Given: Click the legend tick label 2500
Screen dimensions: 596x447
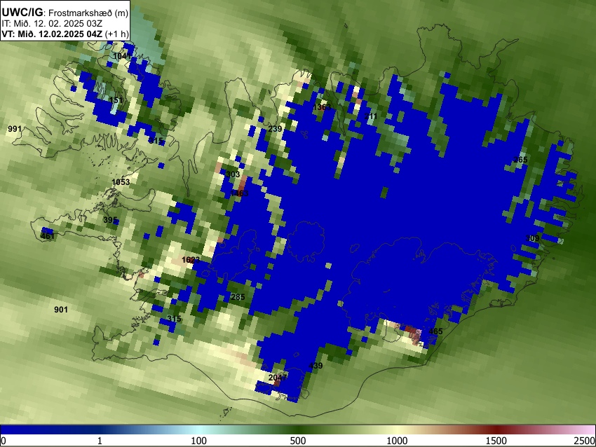Looking at the screenshot, I should (x=585, y=441).
